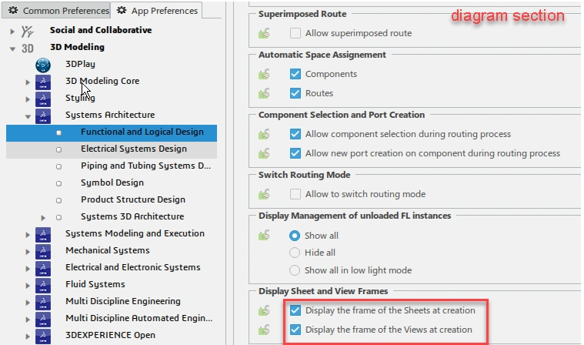Toggle Allow to switch routing mode checkbox
Viewport: 584px width, 345px height.
coord(295,194)
